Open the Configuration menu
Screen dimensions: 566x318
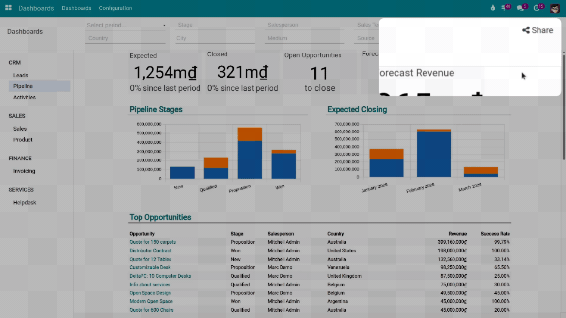115,8
